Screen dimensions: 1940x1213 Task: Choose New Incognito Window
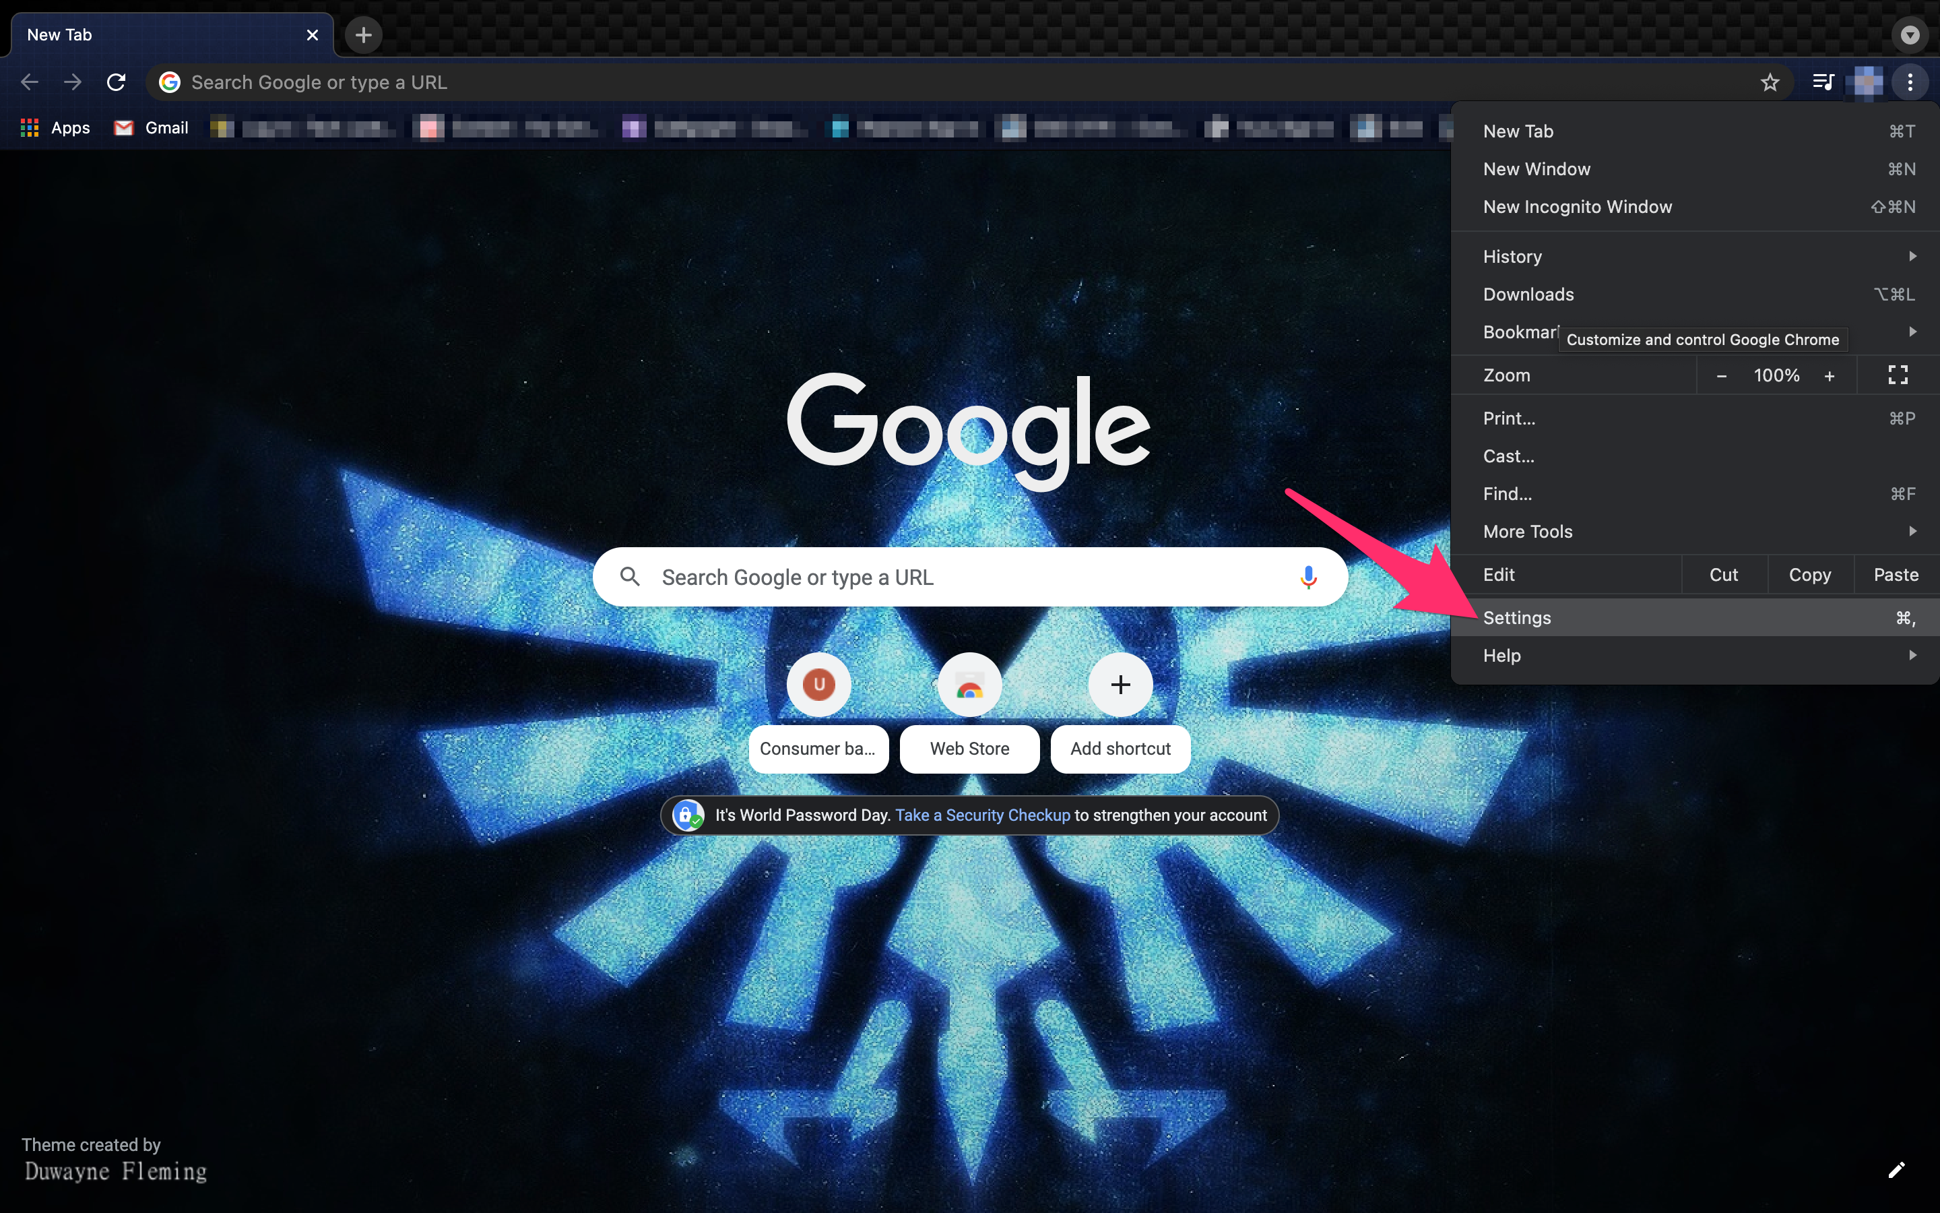(x=1695, y=206)
